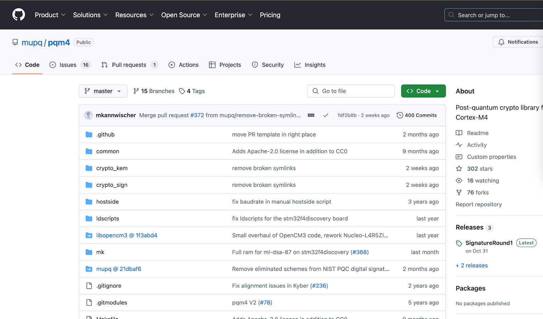The height and width of the screenshot is (319, 543).
Task: Open the Product menu dropdown
Action: pos(50,15)
